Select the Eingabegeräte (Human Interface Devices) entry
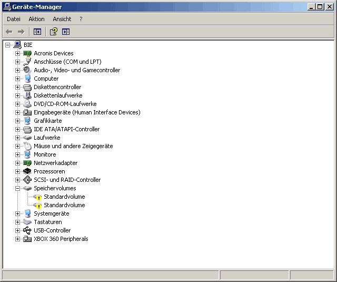The height and width of the screenshot is (282, 337). click(87, 112)
